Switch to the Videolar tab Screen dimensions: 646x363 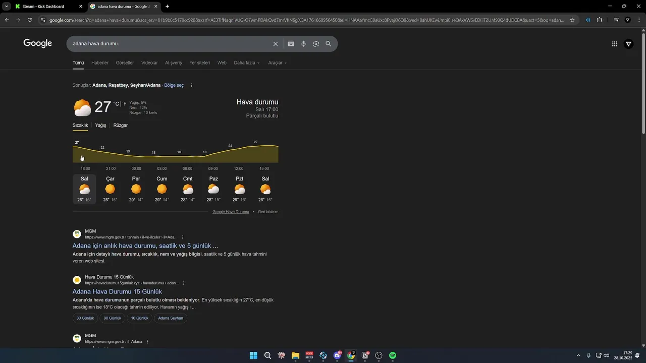(x=149, y=63)
